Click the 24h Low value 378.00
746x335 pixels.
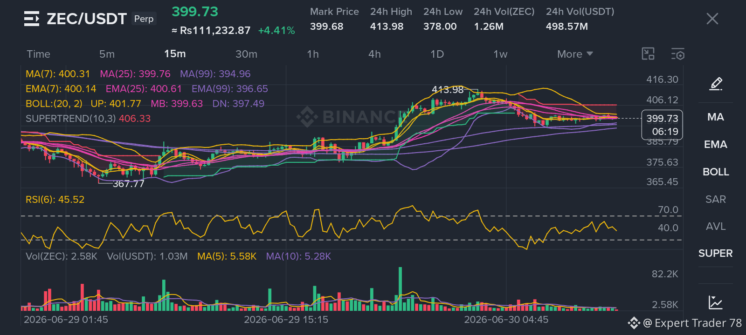[440, 27]
